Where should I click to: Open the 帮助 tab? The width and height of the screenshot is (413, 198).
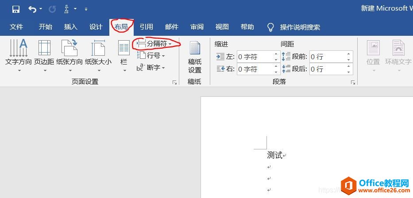(247, 27)
